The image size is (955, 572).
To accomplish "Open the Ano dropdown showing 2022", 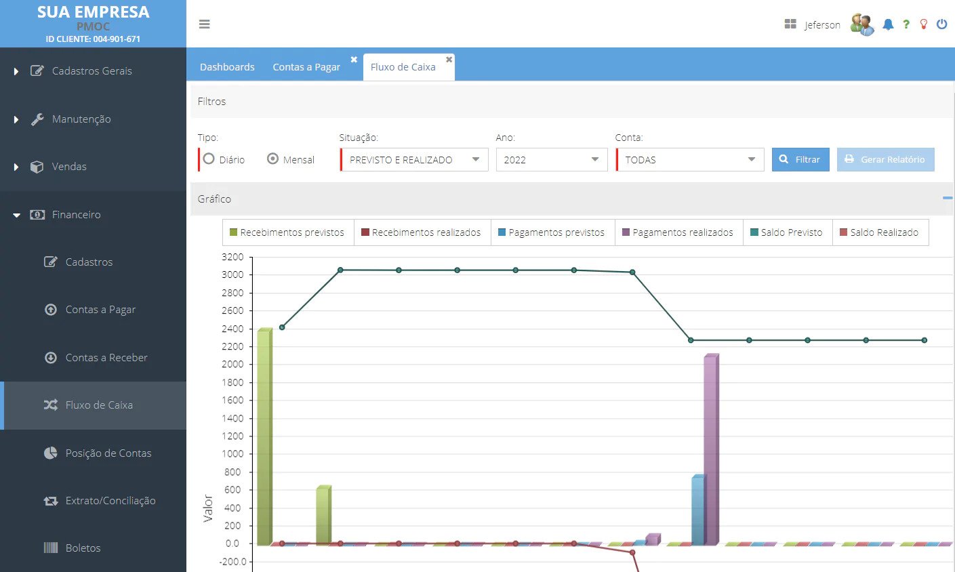I will point(551,160).
